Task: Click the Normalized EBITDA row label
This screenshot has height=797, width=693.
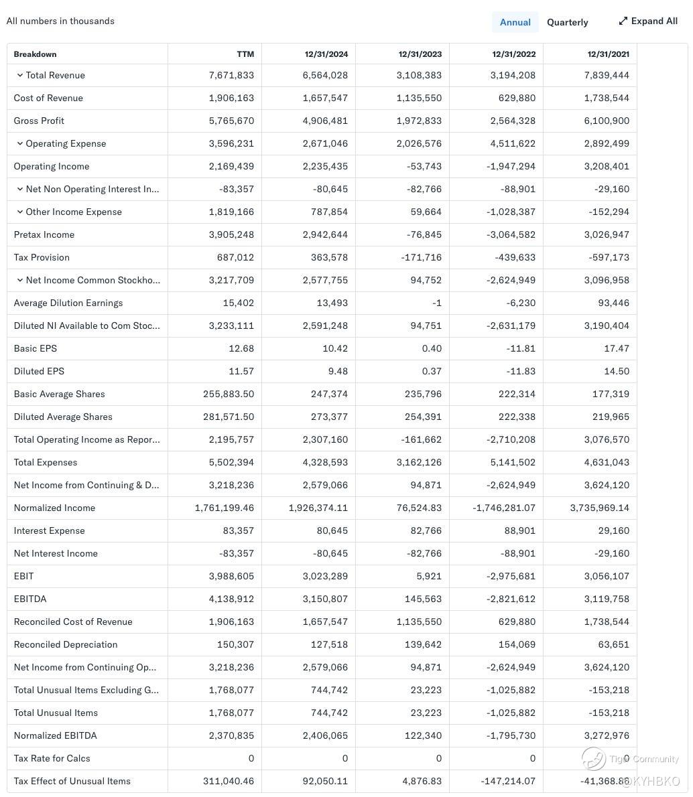Action: (x=56, y=735)
